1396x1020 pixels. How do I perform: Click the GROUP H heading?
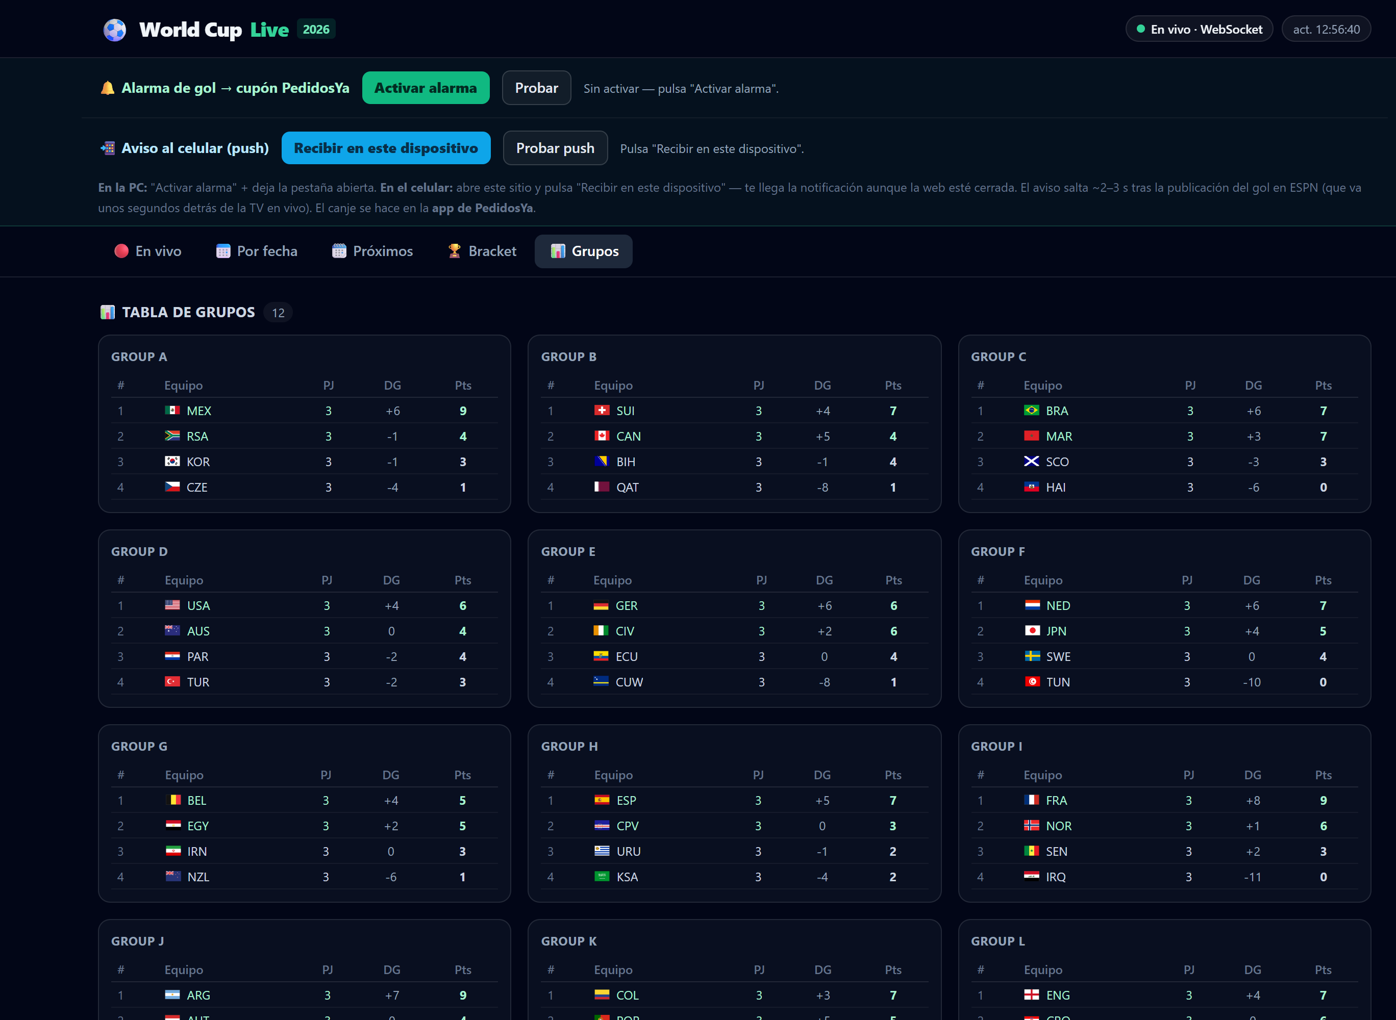pos(569,747)
